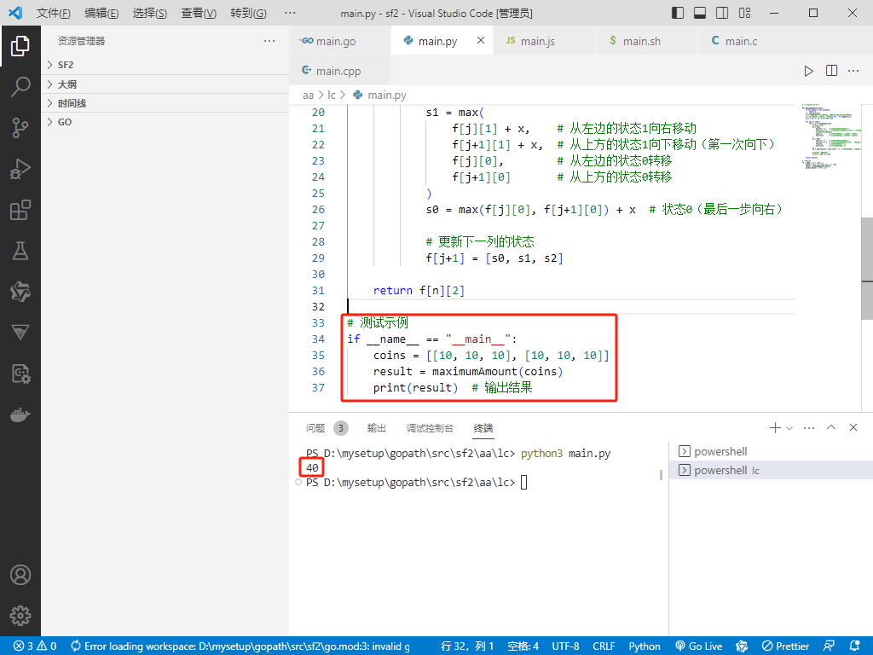Open terminal launch profile dropdown arrow
The height and width of the screenshot is (655, 873).
(x=789, y=428)
